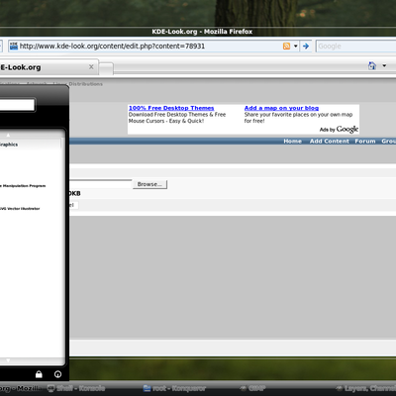Launch the SVG Vector Illustrator menu entry
The width and height of the screenshot is (396, 396).
click(x=20, y=209)
